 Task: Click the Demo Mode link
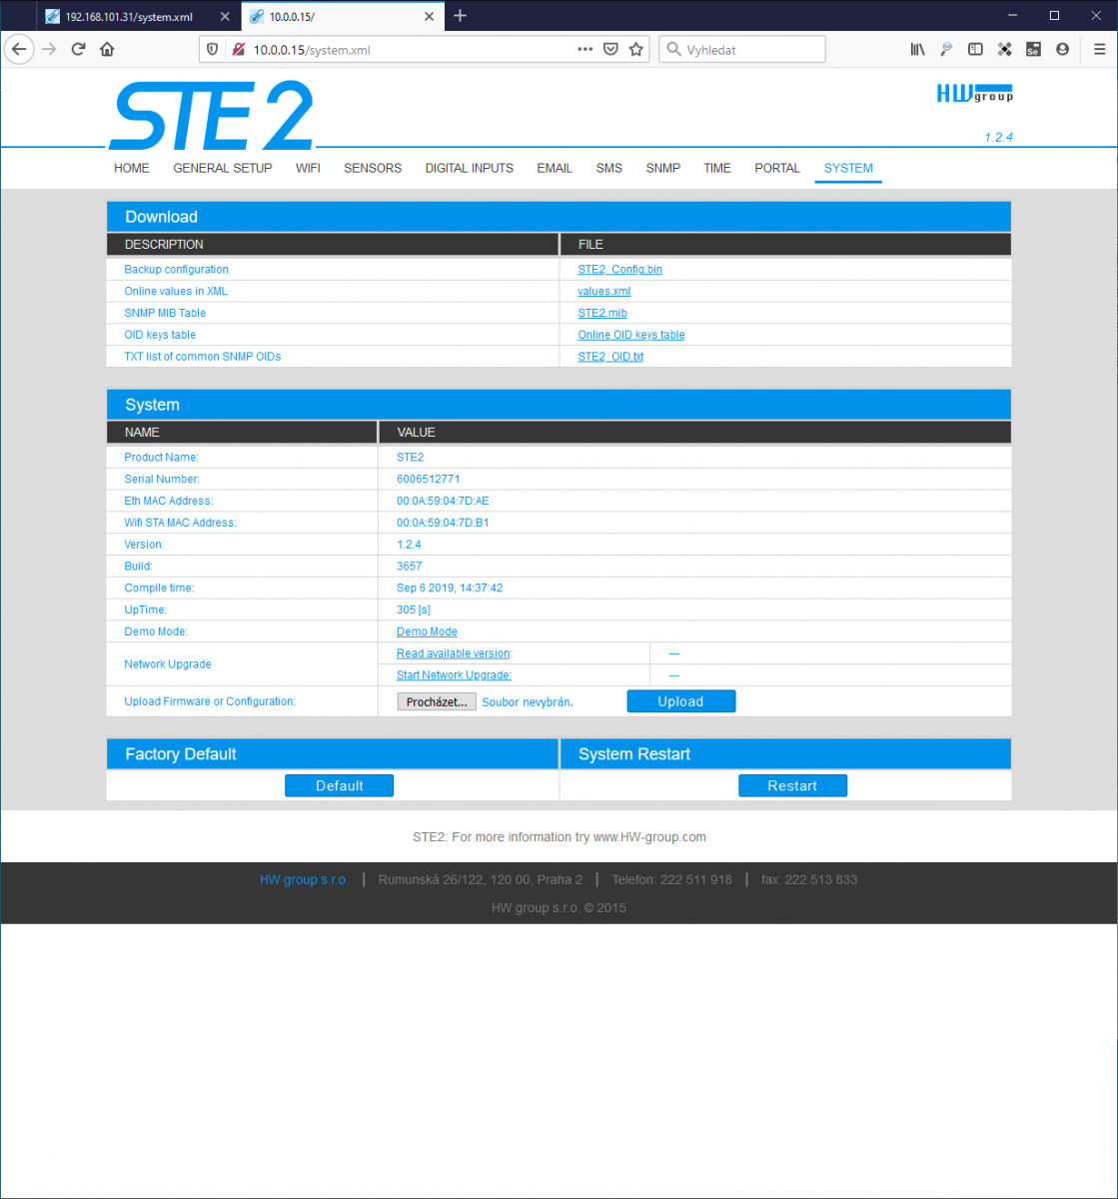427,631
